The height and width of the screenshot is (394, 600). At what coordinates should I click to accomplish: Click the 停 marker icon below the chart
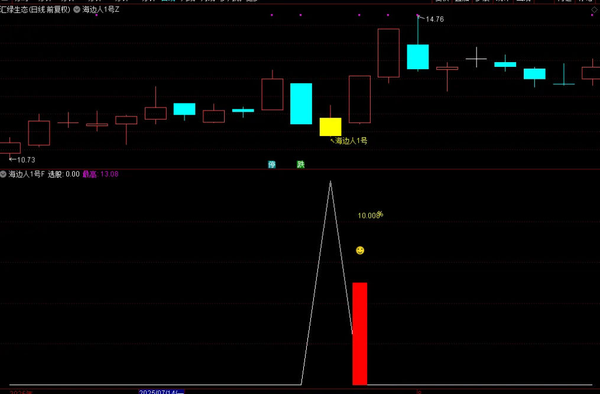coord(272,164)
